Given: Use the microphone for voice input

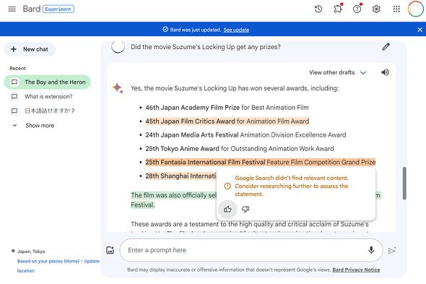Looking at the screenshot, I should coord(371,250).
